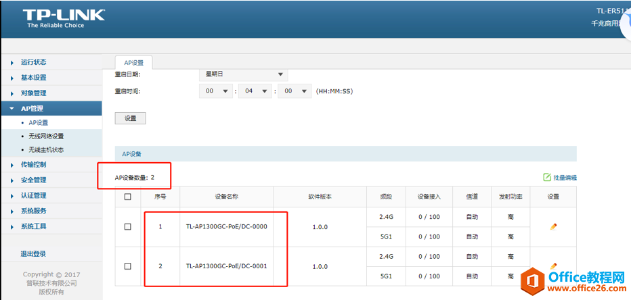
Task: Click software version 1.0.0 of device 2
Action: pos(320,266)
